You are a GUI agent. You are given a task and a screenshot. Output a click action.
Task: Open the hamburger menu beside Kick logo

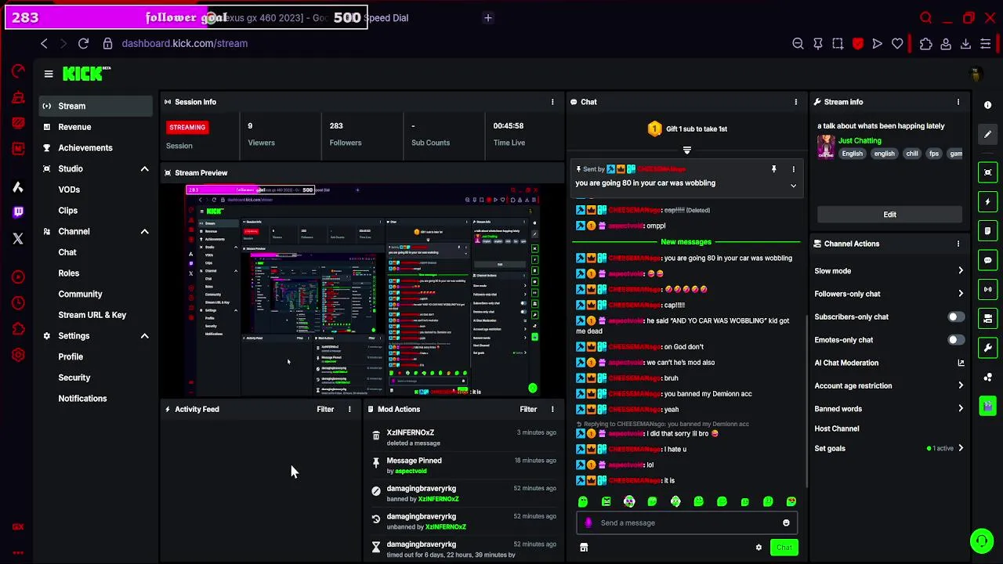click(x=49, y=74)
